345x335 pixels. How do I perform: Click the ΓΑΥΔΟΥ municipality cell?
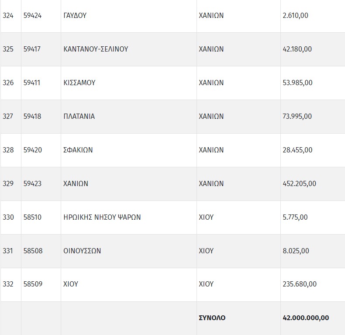pos(75,16)
